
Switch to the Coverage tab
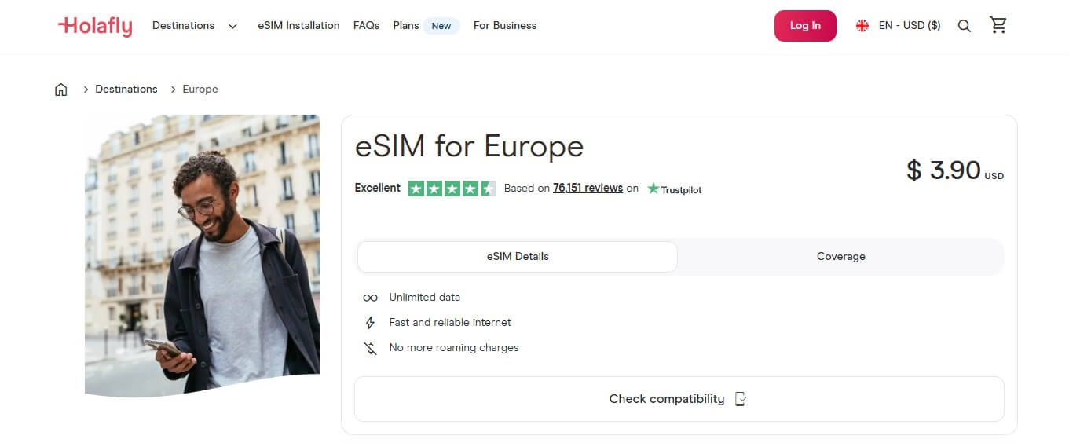coord(840,257)
